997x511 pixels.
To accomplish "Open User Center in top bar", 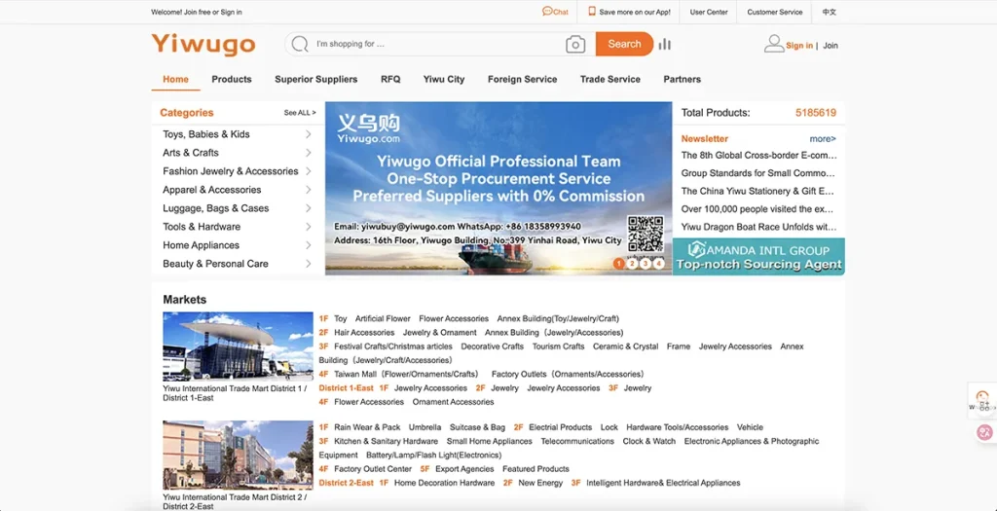I will [x=709, y=12].
